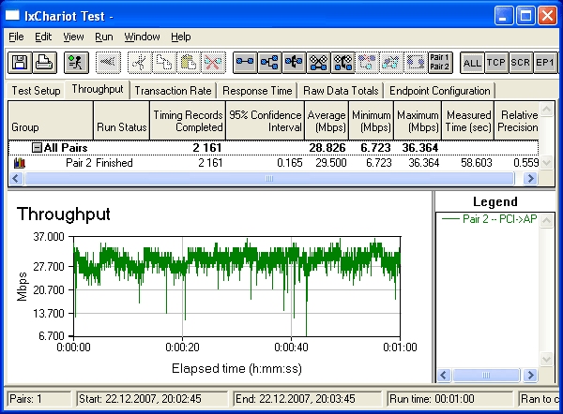Click the Average (Mbps) column header

327,121
